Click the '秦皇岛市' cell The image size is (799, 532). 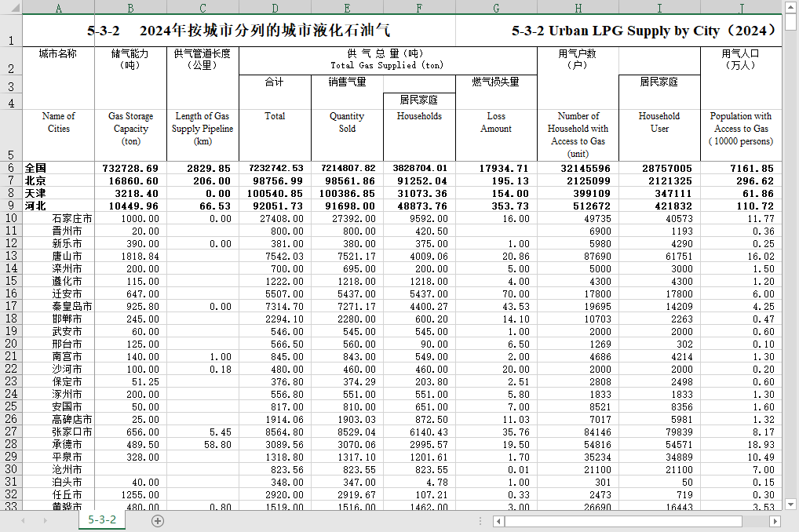[72, 306]
